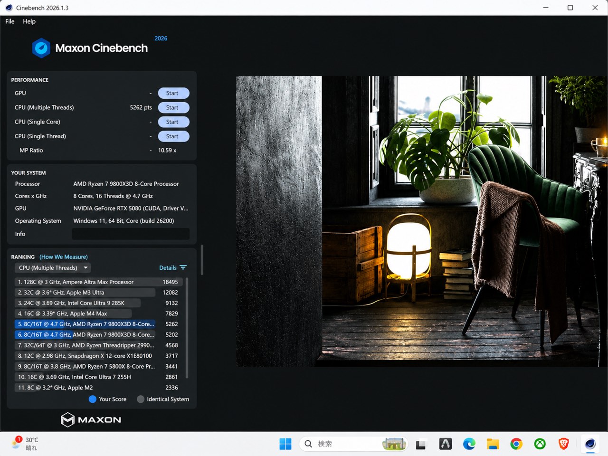Viewport: 608px width, 456px height.
Task: Select the Intel Core Ultra 9 285K row
Action: (99, 303)
